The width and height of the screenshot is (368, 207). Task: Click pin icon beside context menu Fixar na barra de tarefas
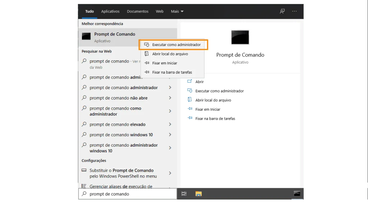click(147, 72)
